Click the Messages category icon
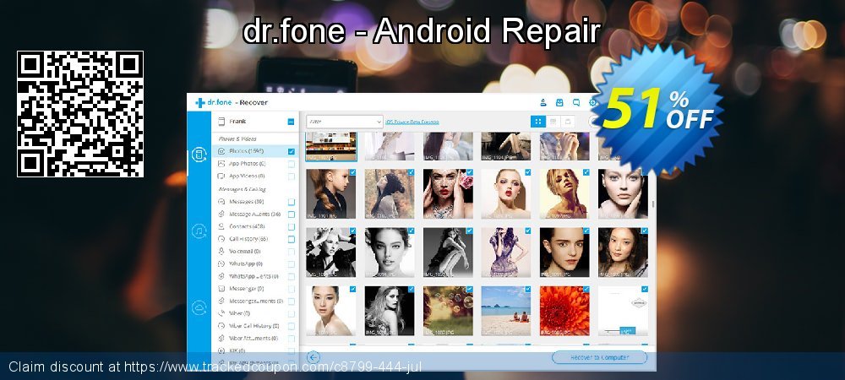 pyautogui.click(x=221, y=202)
